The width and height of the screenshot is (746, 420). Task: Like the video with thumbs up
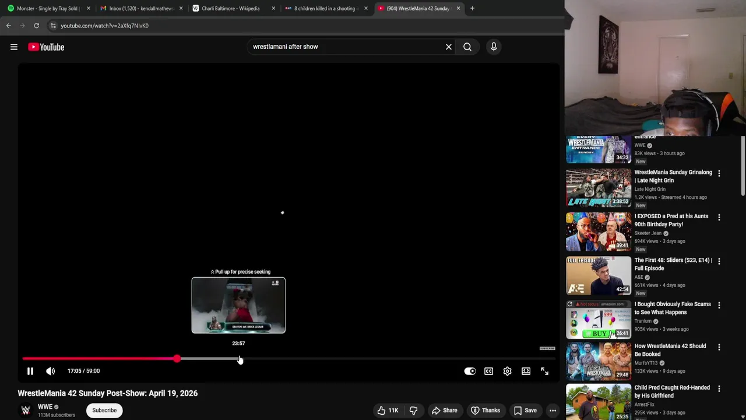click(388, 410)
